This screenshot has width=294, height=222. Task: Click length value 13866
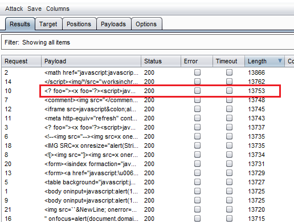256,72
